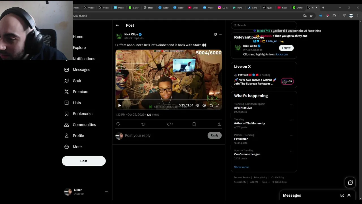Open options for #PoliticsLive trend
The width and height of the screenshot is (362, 204).
tap(292, 105)
